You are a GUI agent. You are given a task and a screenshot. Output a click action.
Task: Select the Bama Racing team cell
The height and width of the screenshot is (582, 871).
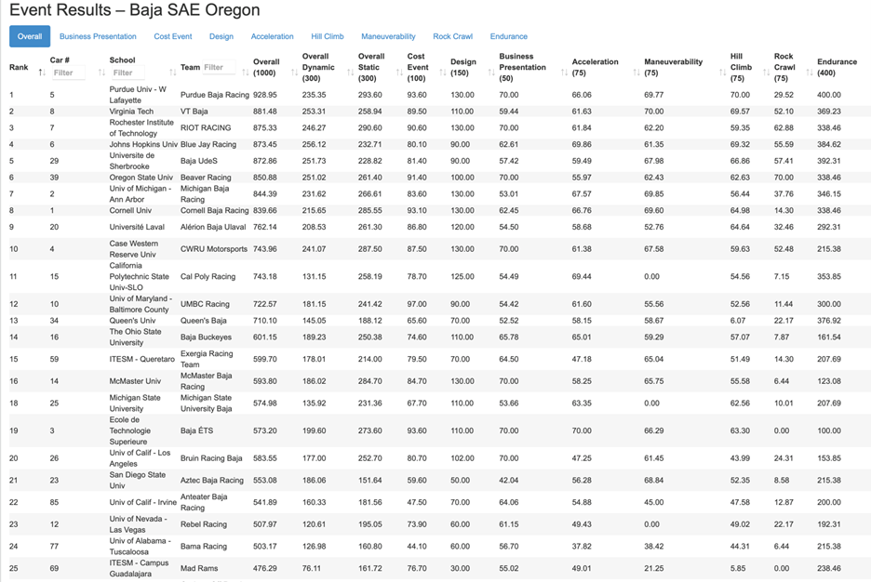click(204, 547)
